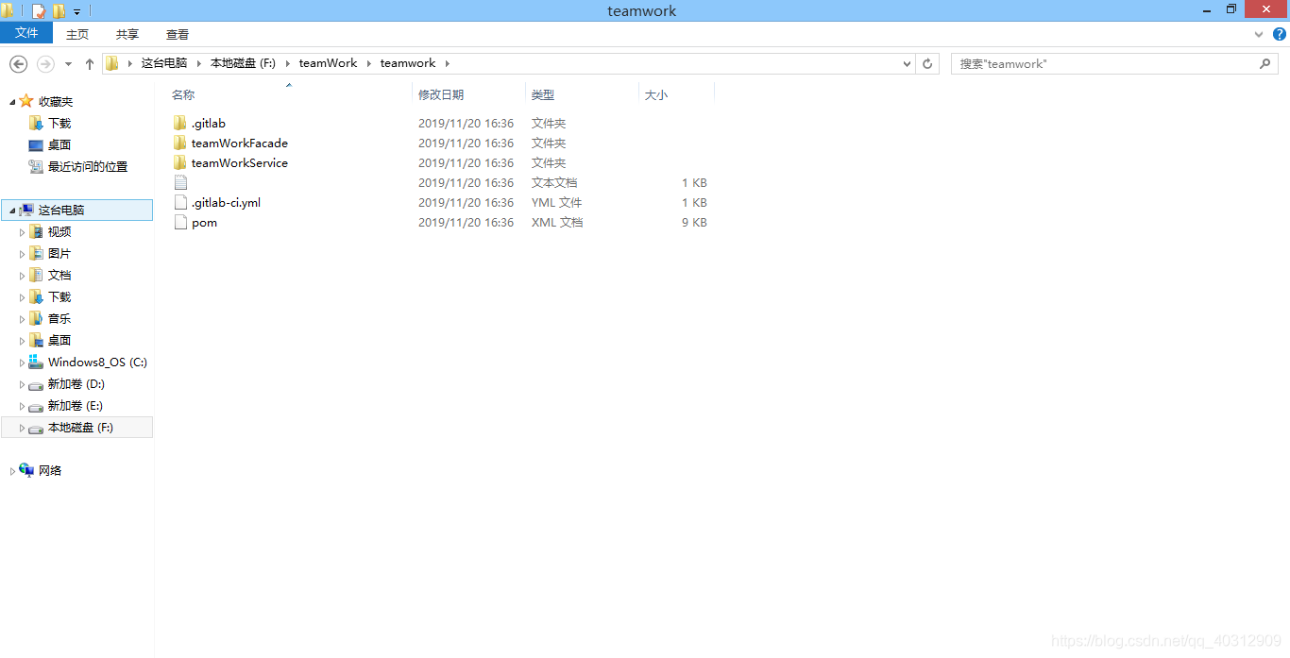Expand the Windows8_OS (C:) drive arrow

23,363
